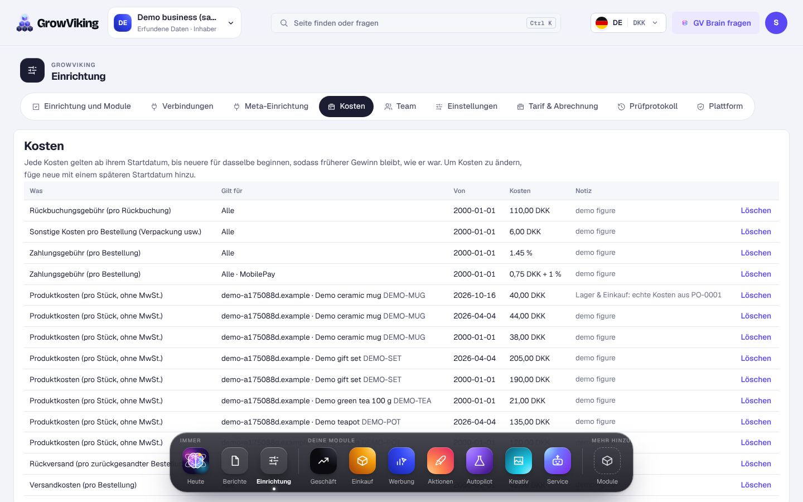Launch the Werbung module icon
803x502 pixels.
[x=401, y=461]
